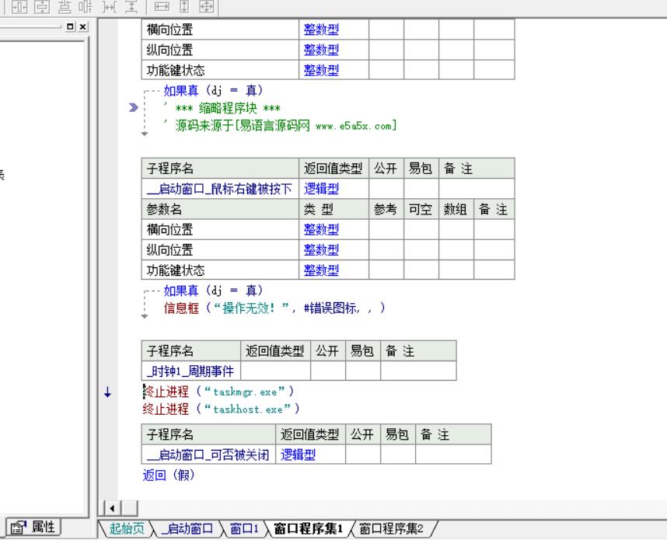
Task: Click the horizontal scrollbar thumb beside the left arrow
Action: click(x=130, y=508)
